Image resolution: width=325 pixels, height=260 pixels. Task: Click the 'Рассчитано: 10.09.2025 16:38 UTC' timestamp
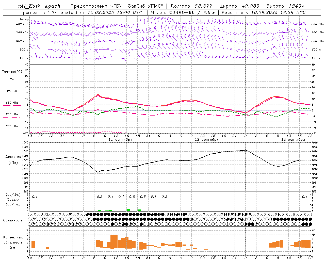[x=264, y=12]
